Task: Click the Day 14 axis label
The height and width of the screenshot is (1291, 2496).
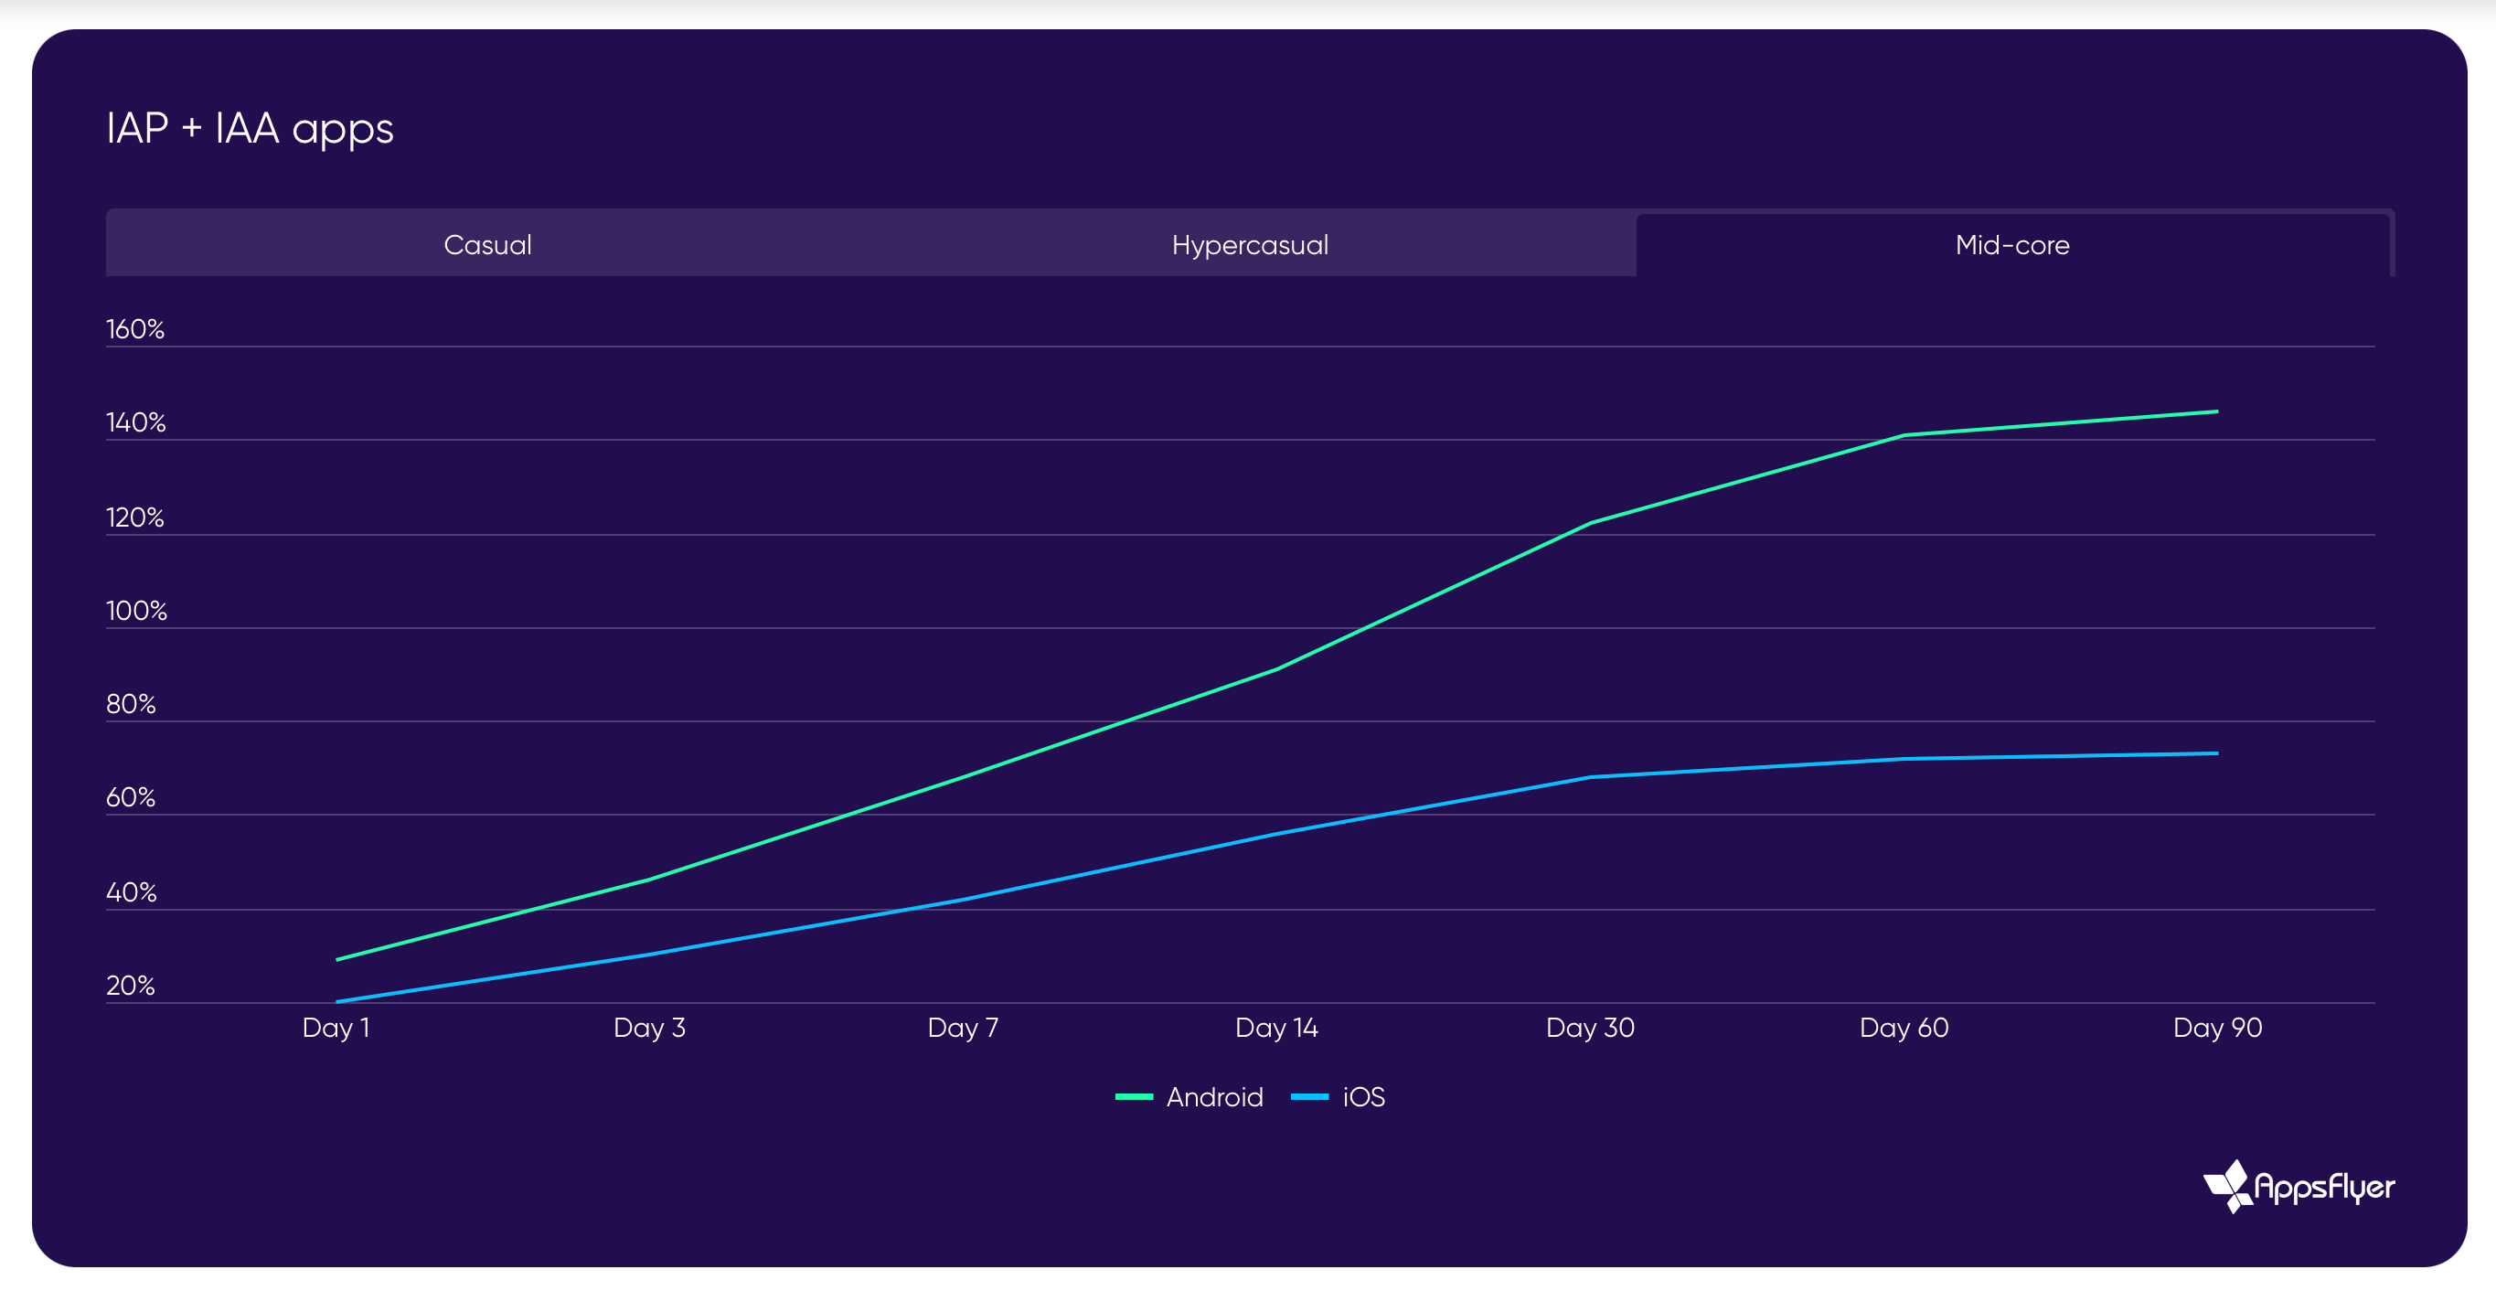Action: click(1276, 1028)
